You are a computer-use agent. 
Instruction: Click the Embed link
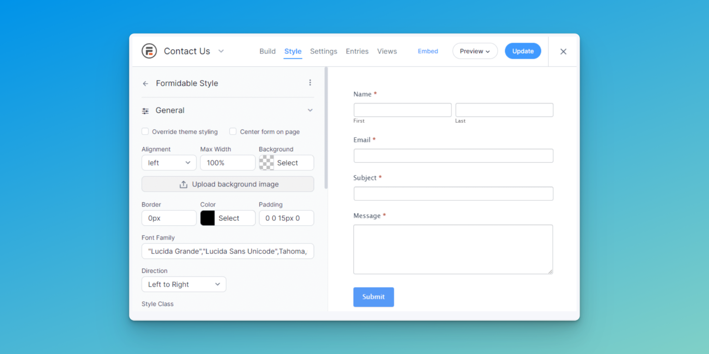[428, 51]
